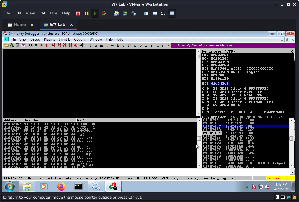Click the attach to process icon
The width and height of the screenshot is (299, 202).
coord(12,45)
